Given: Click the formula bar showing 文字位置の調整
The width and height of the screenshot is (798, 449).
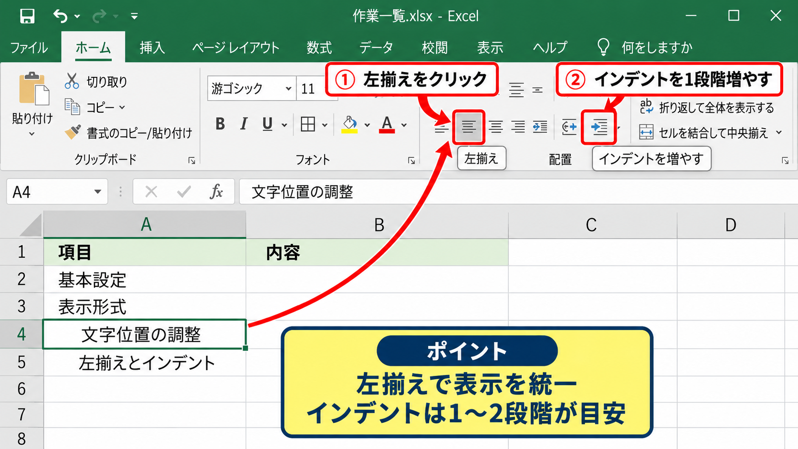Looking at the screenshot, I should [518, 192].
